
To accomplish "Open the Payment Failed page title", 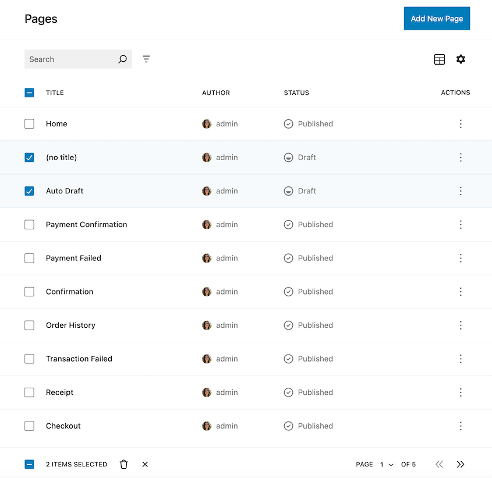I will coord(73,258).
